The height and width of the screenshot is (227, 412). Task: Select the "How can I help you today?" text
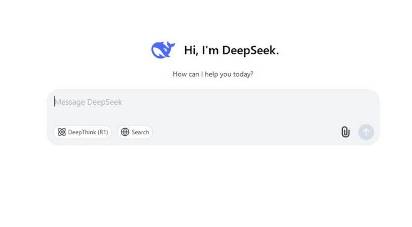(213, 74)
